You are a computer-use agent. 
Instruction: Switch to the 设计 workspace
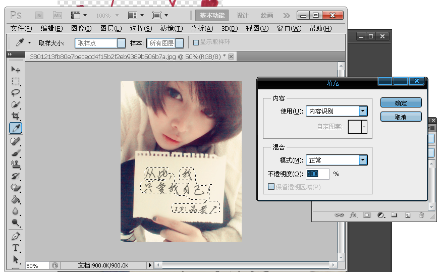click(243, 16)
